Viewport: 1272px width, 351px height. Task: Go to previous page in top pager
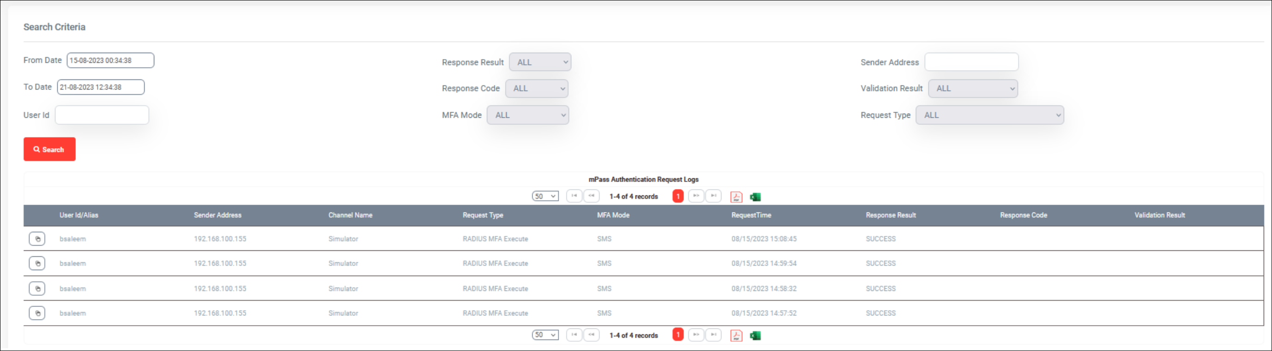tap(592, 196)
